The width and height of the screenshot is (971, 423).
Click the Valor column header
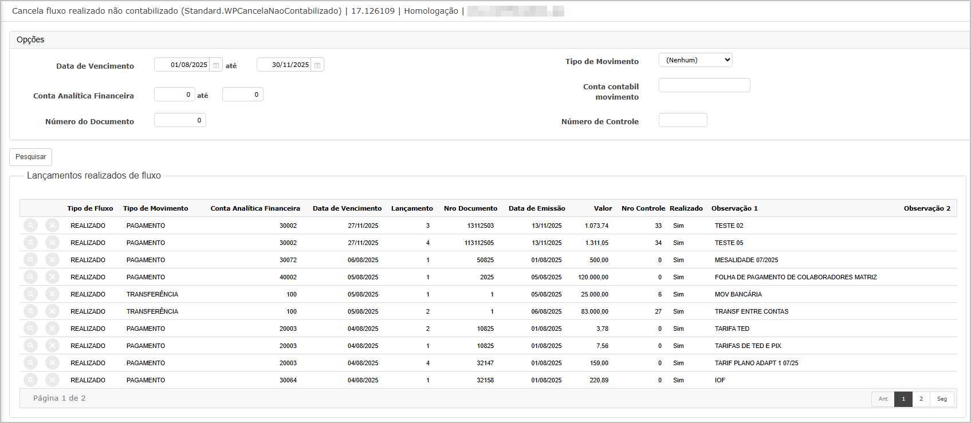[603, 208]
